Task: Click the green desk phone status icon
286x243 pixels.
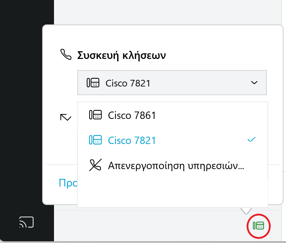Action: 258,226
